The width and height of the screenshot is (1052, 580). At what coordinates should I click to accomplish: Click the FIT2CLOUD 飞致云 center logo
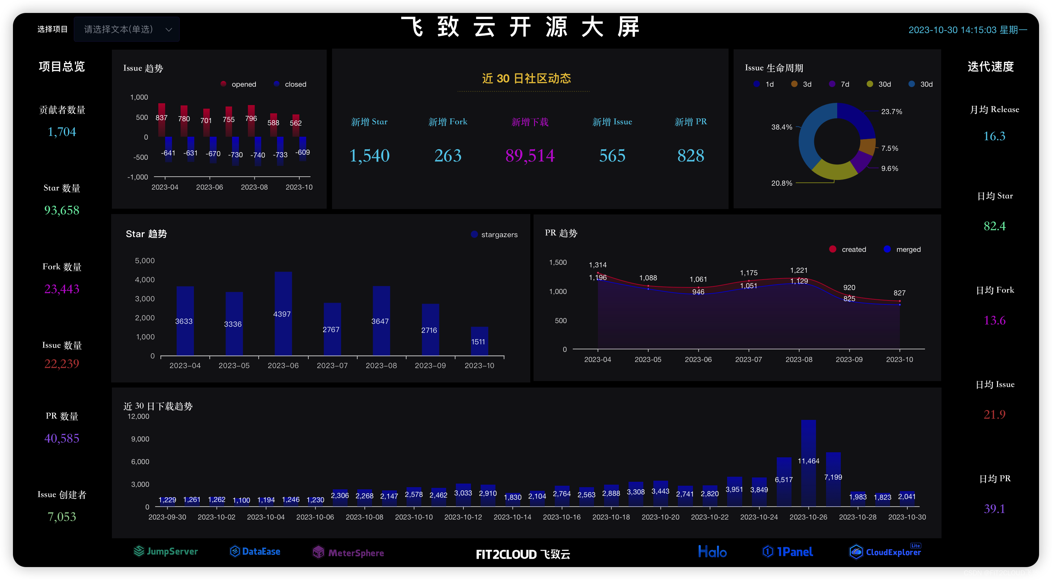tap(523, 554)
